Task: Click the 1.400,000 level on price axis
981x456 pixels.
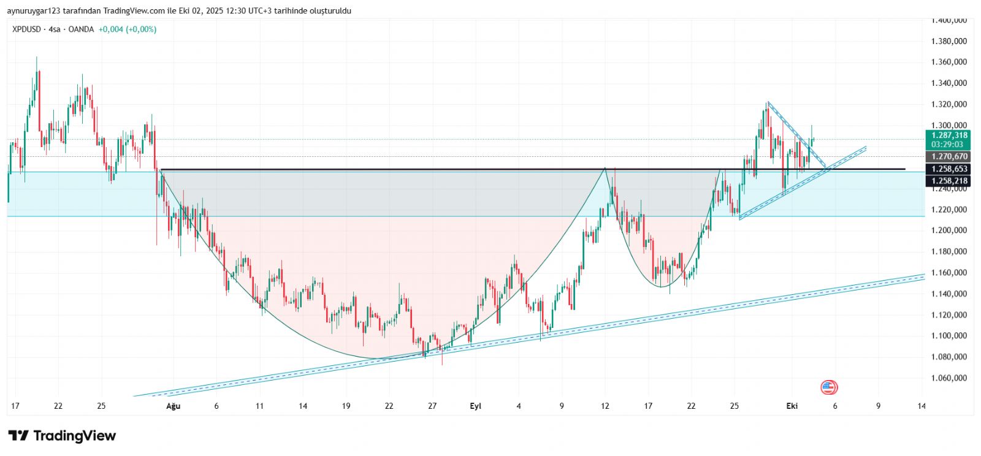Action: (949, 21)
